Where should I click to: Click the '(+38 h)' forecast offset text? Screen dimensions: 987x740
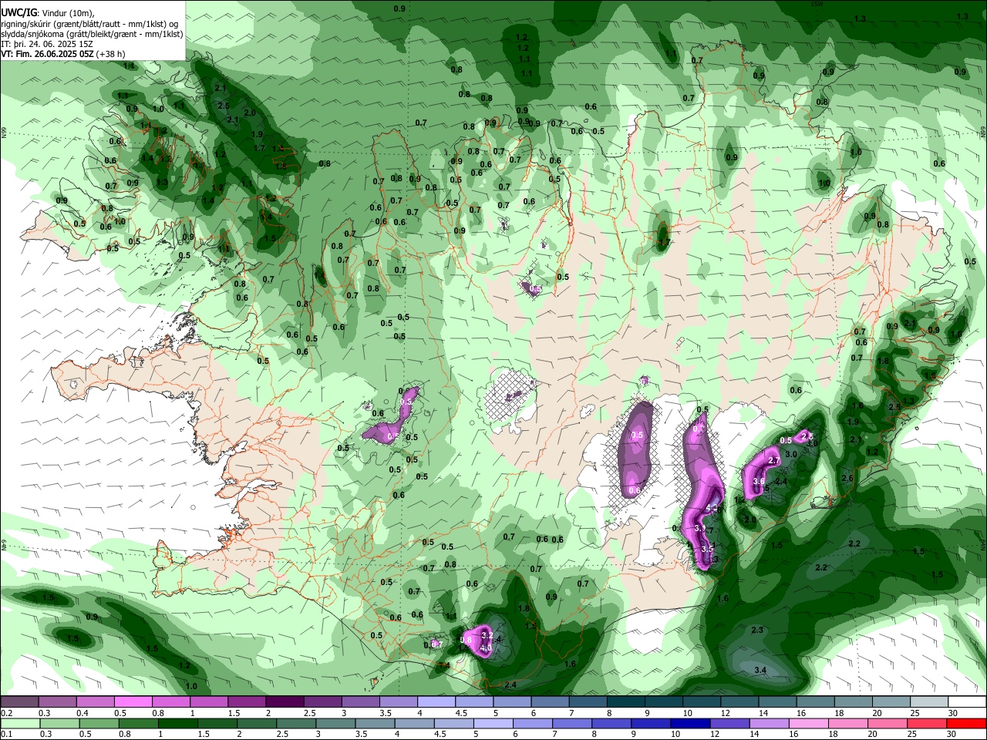111,54
